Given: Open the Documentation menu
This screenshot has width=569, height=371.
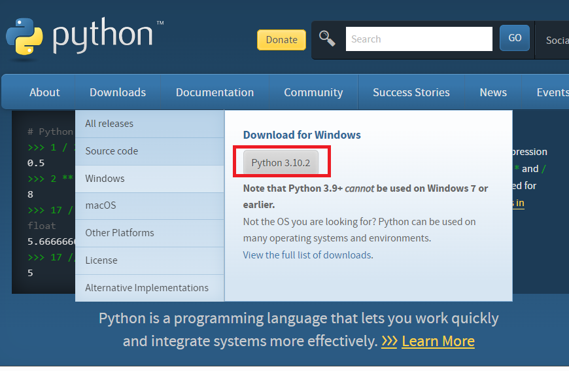Looking at the screenshot, I should point(215,92).
